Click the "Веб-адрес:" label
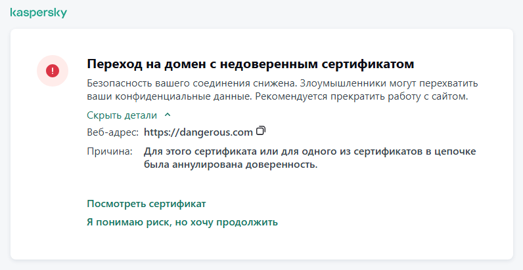 (113, 132)
